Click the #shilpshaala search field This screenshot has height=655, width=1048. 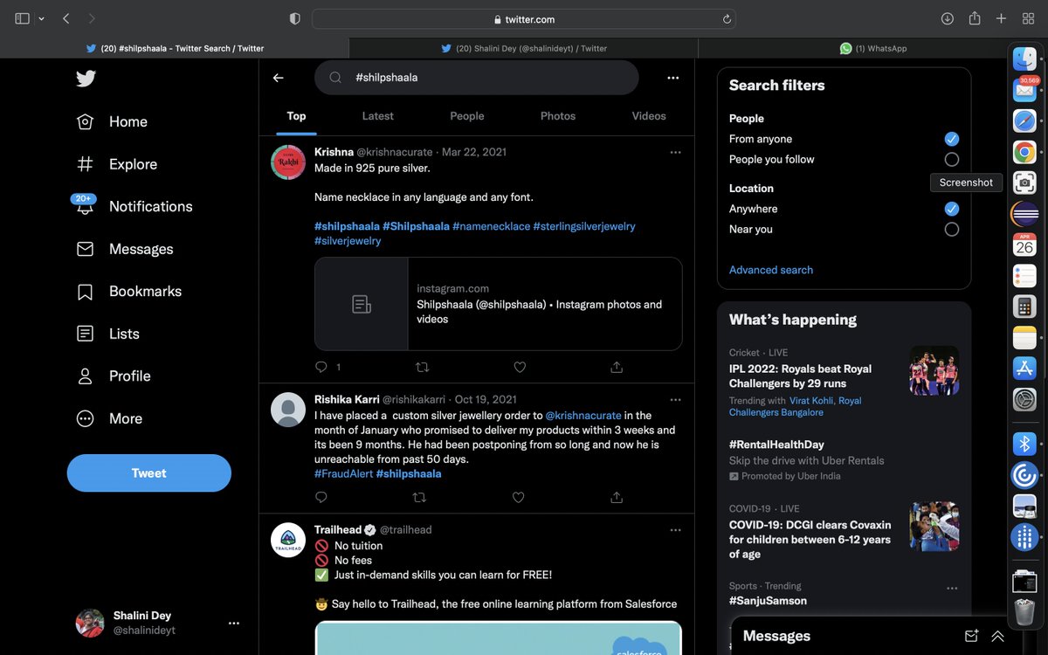477,78
